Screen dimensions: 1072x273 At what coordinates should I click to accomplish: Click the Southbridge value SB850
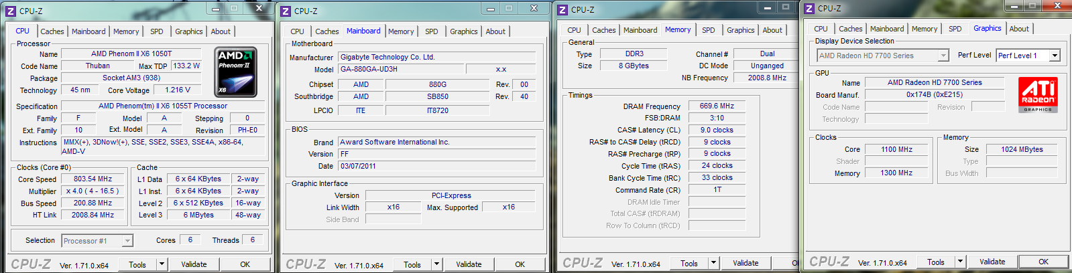coord(438,96)
